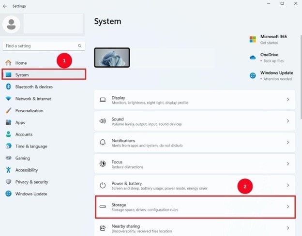Click "Discoverability, received files location" text
Image resolution: width=302 pixels, height=236 pixels.
[142, 231]
